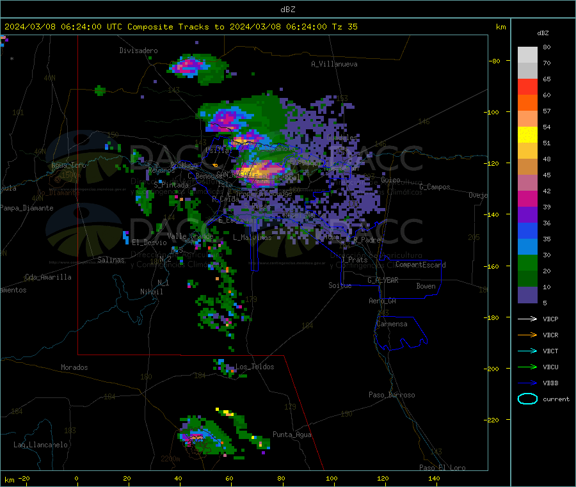
Task: Click the green VBCU arrow legend icon
Action: click(x=527, y=367)
